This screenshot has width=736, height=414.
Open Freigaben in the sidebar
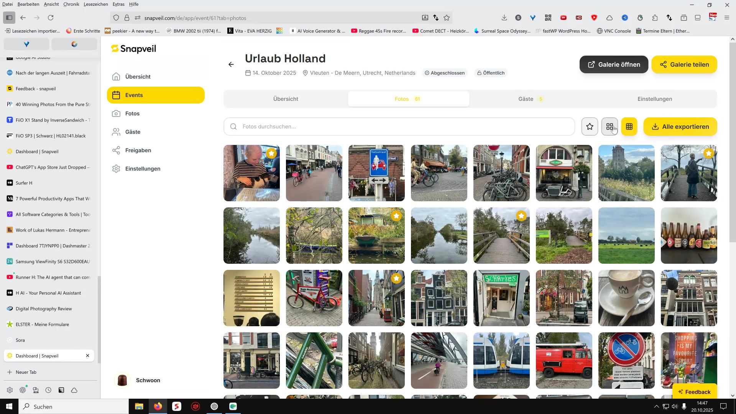(x=138, y=150)
